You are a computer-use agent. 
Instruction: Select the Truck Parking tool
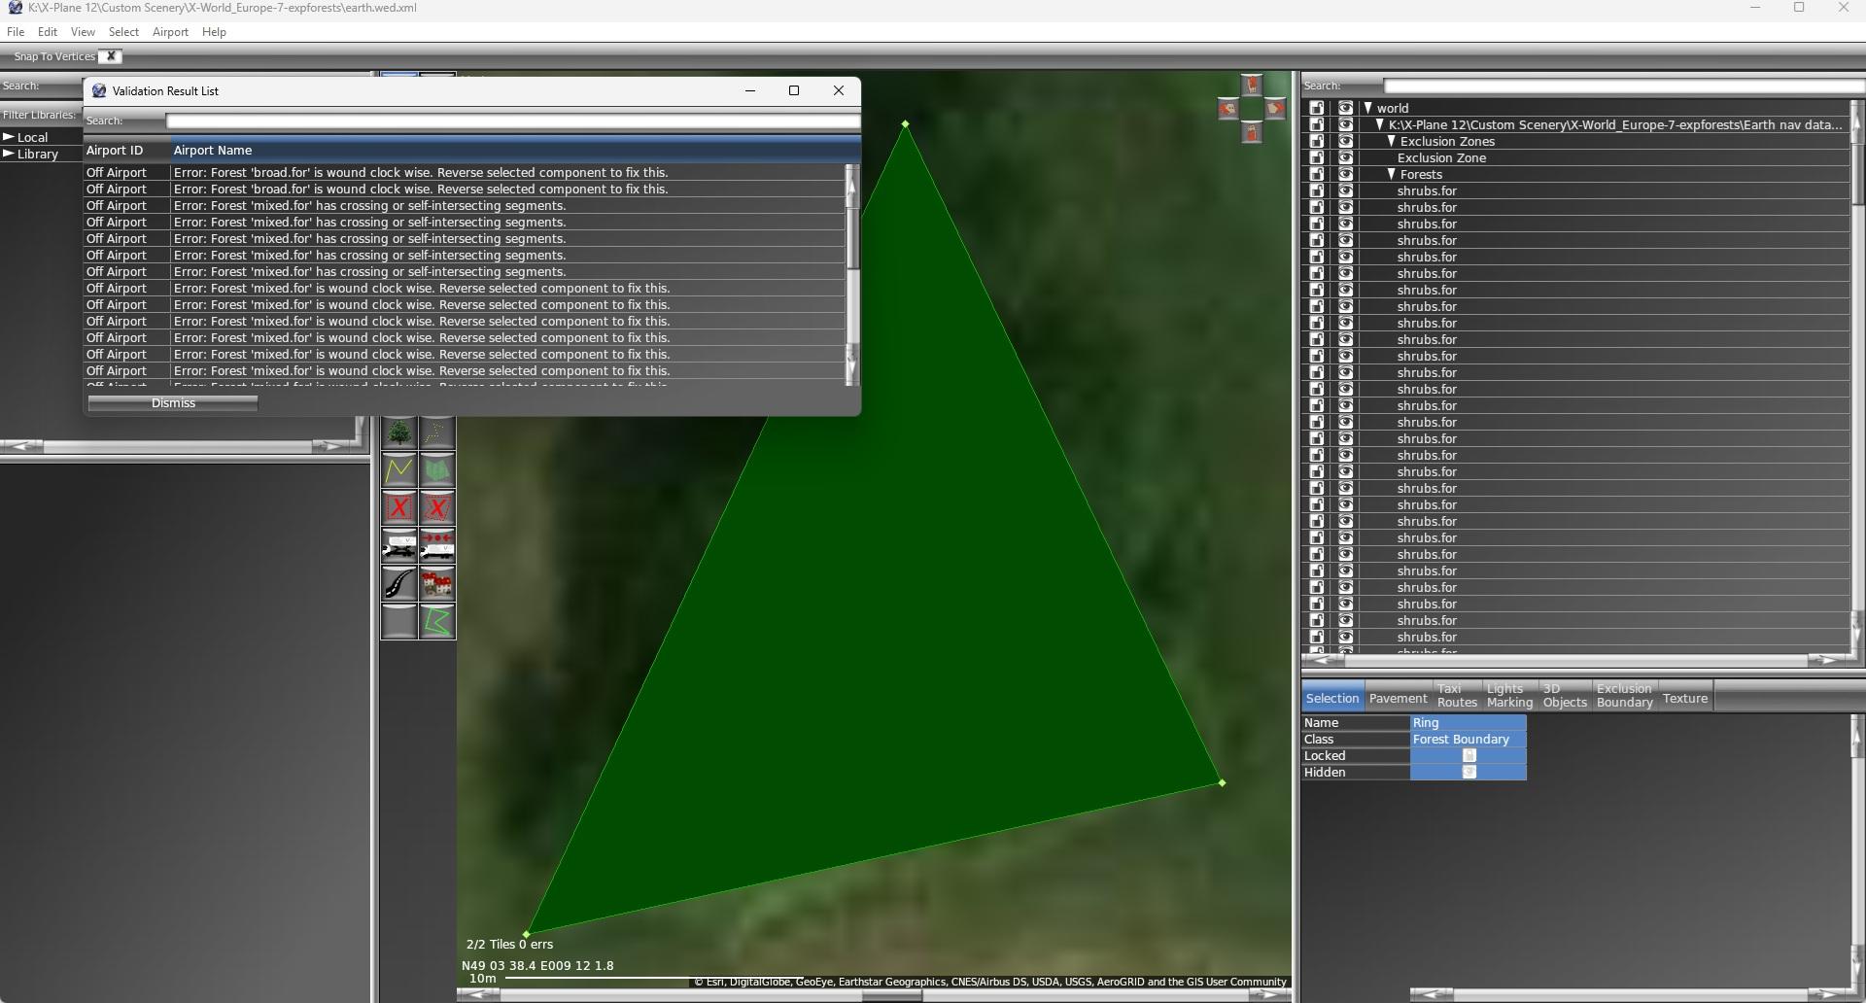point(398,546)
